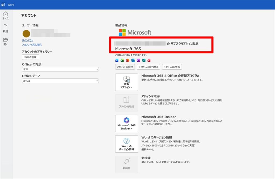Click the 開く (Open) folder icon
The height and width of the screenshot is (179, 275).
(5, 42)
